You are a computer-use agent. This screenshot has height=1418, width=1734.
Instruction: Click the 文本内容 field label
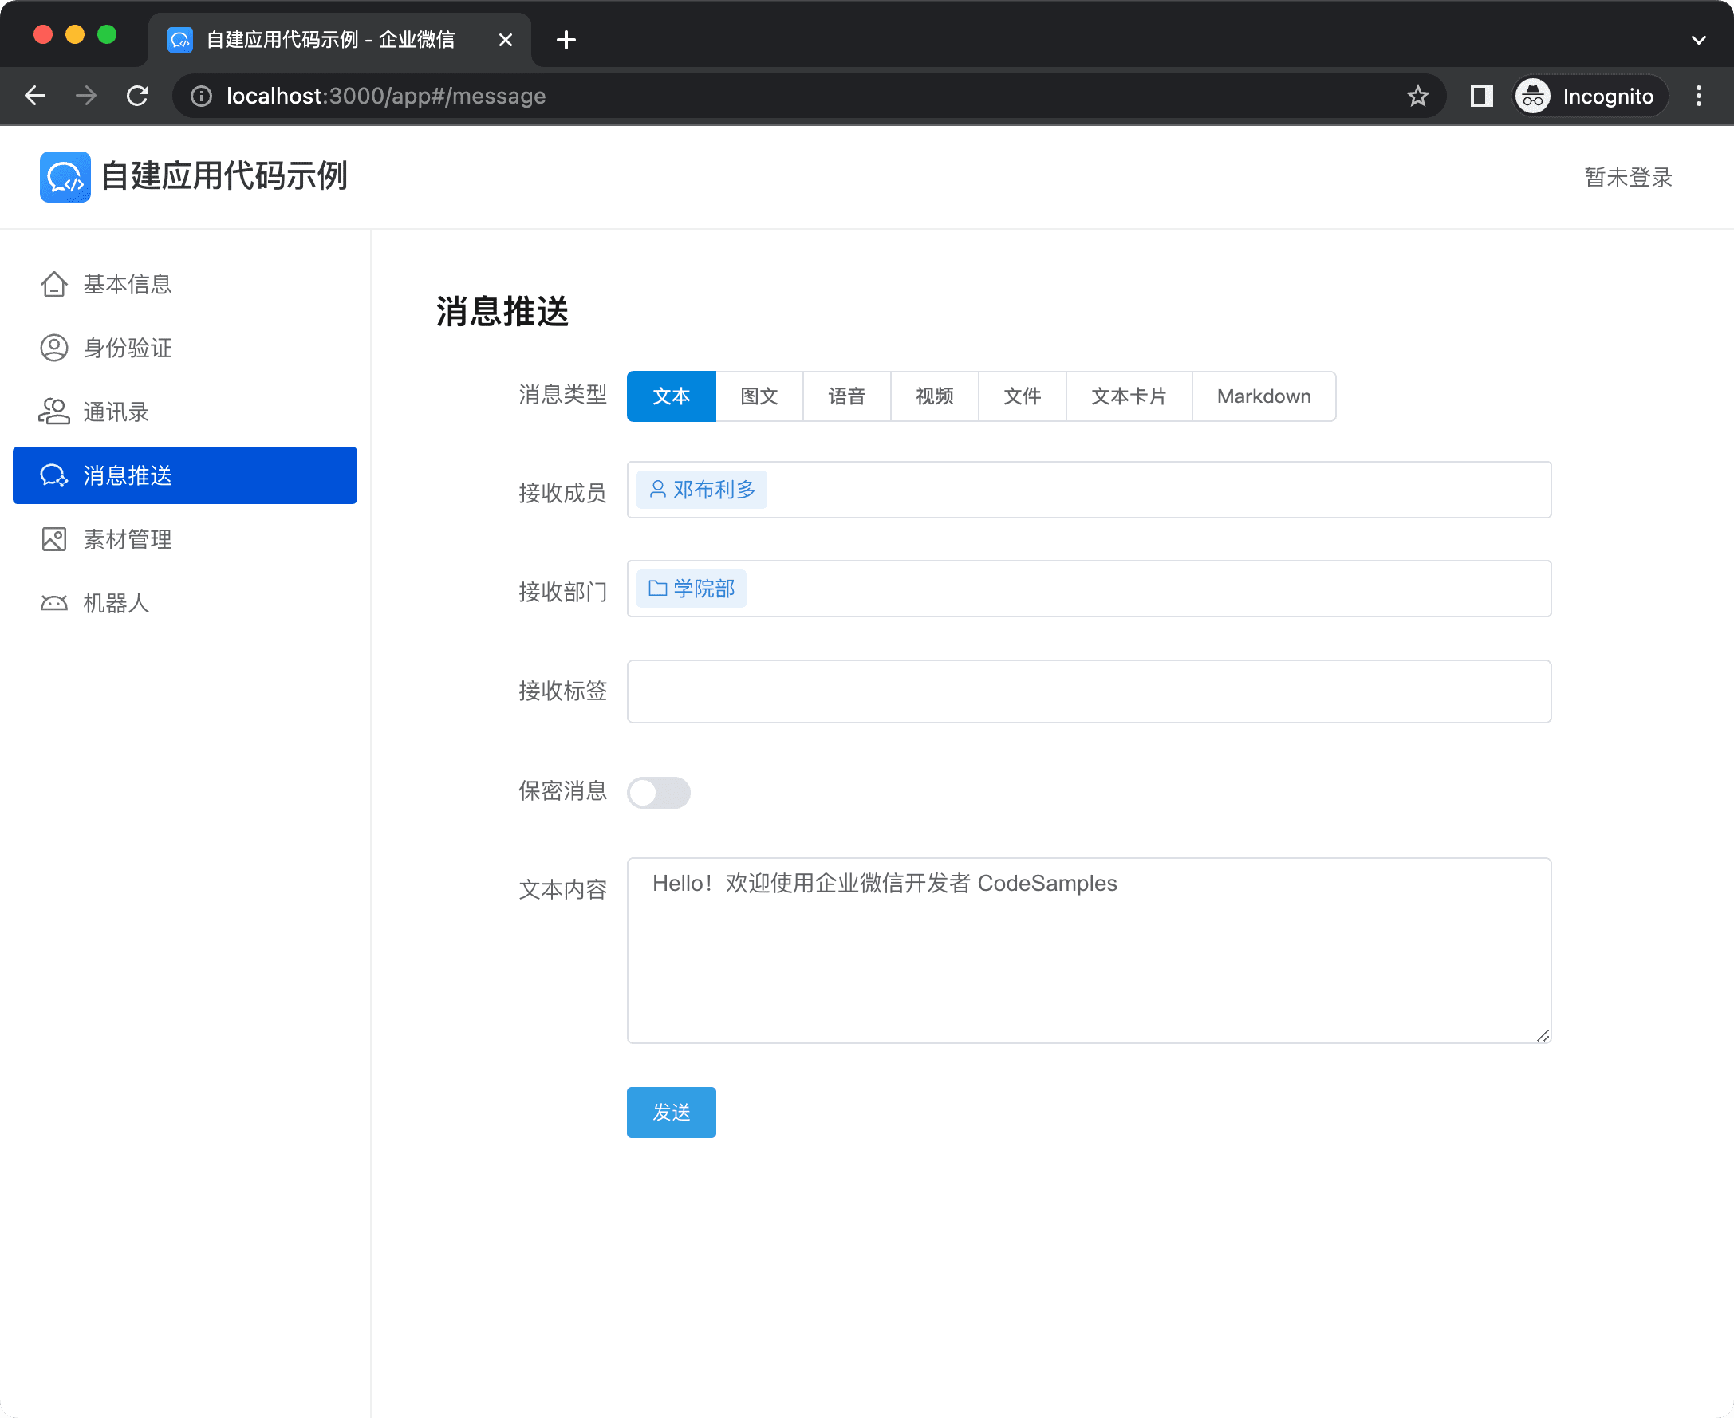pyautogui.click(x=563, y=888)
